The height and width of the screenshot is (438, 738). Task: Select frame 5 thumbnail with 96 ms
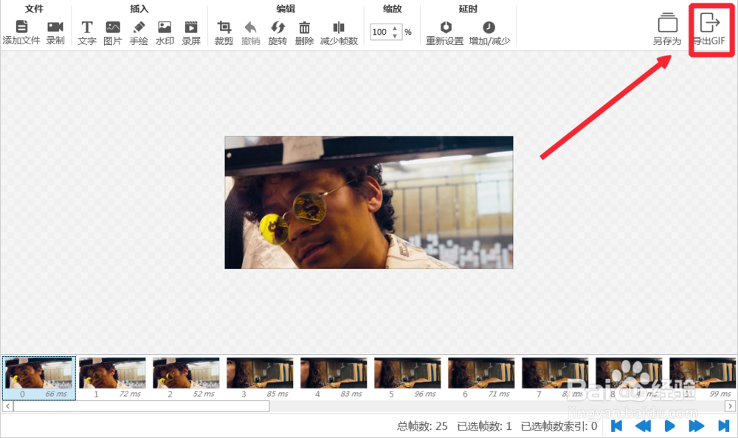[x=408, y=378]
